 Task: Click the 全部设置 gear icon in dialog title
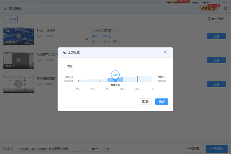[65, 52]
